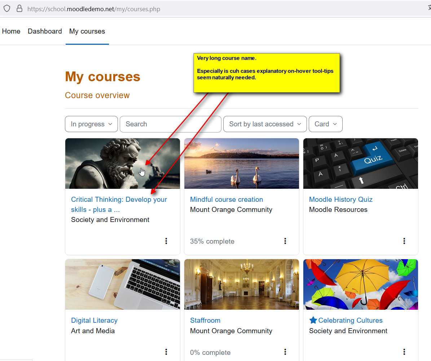Screen dimensions: 431x361
Task: Open the Card view dropdown
Action: [x=326, y=124]
